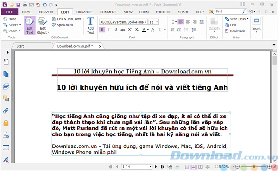
Task: Choose Link & Join Text
Action: (66, 19)
